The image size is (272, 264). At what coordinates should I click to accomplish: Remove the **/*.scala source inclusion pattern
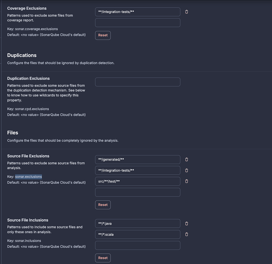tap(186, 234)
